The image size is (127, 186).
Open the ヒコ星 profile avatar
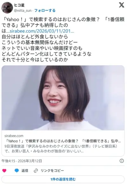(x=7, y=8)
